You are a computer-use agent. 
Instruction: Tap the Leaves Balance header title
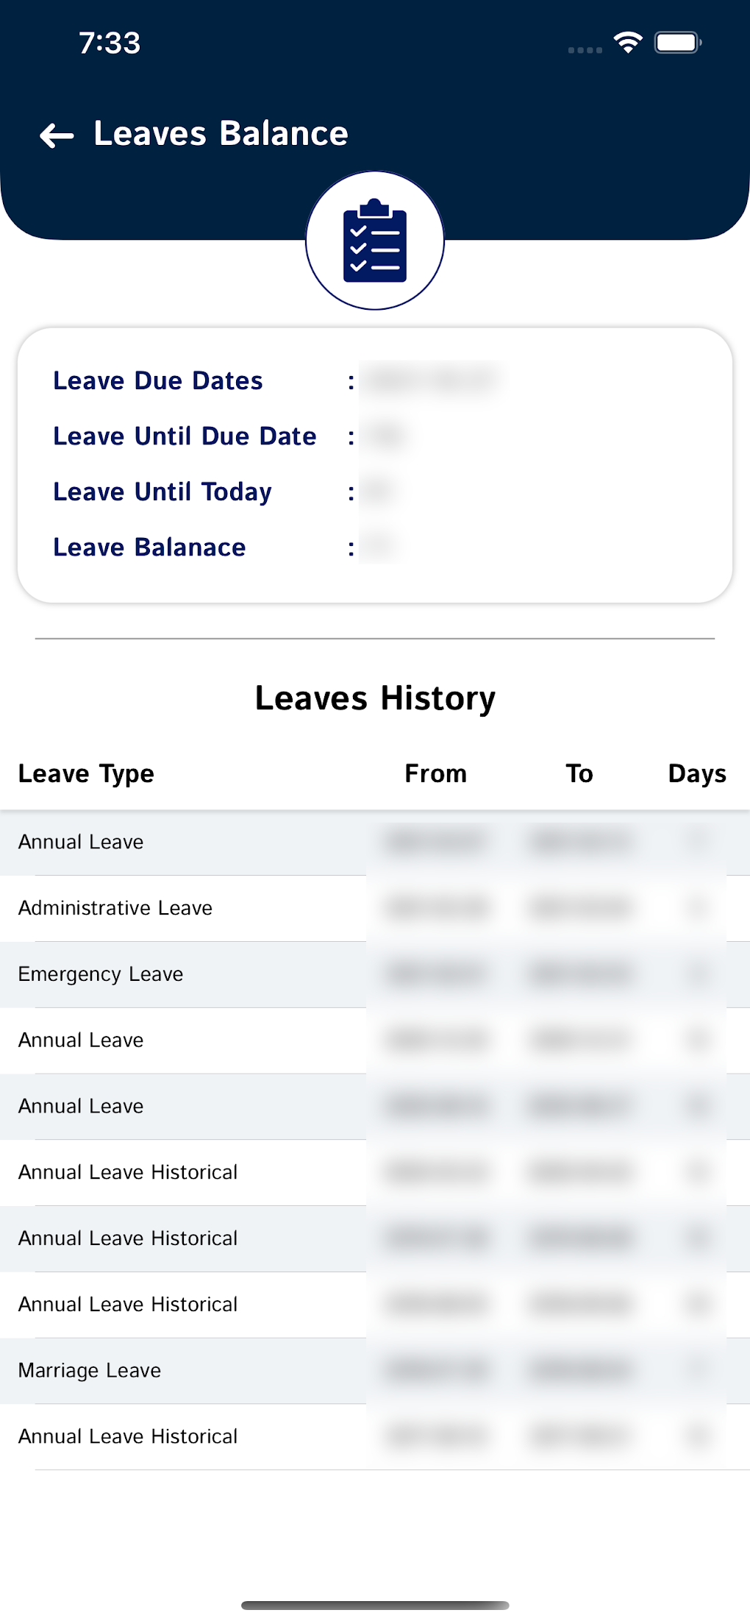click(x=221, y=134)
